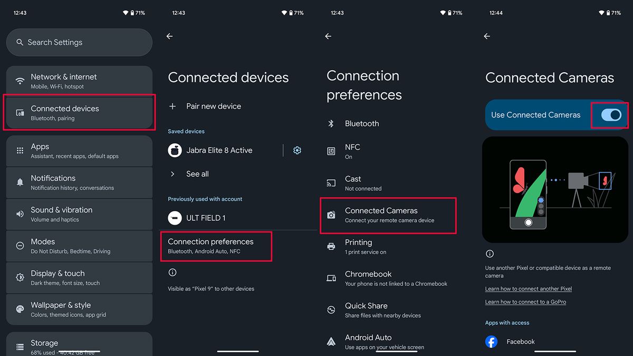The height and width of the screenshot is (356, 633).
Task: Open Connection preferences
Action: [x=216, y=246]
